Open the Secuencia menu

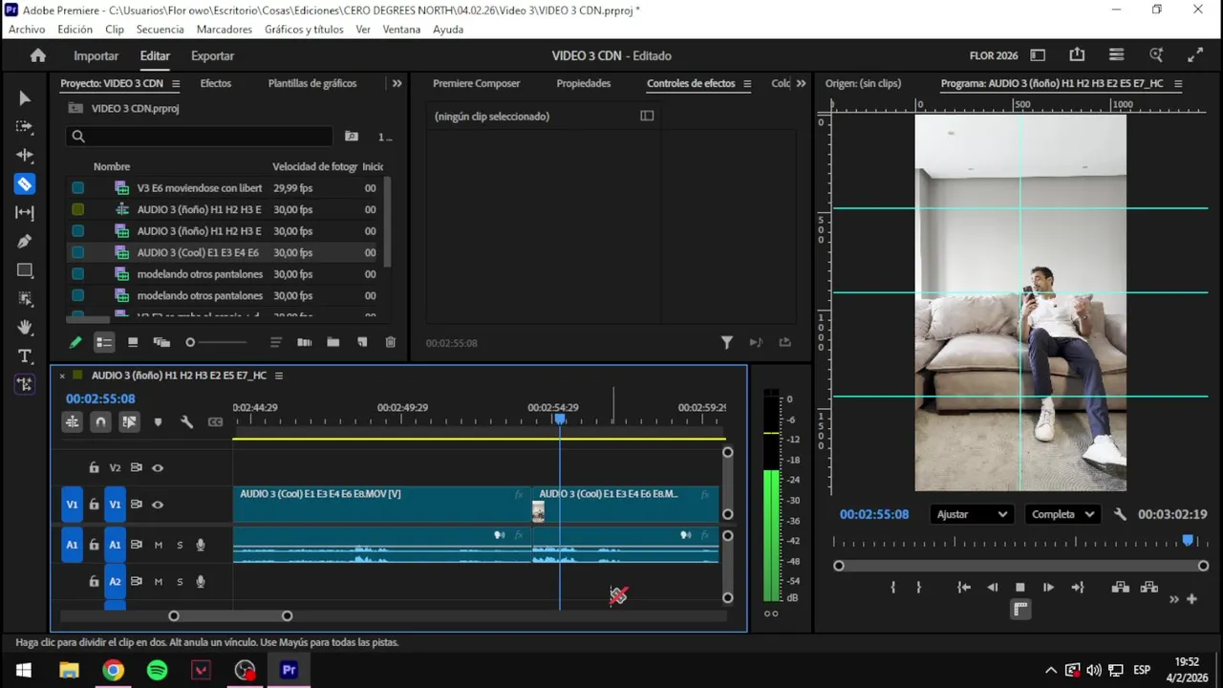[x=160, y=30]
